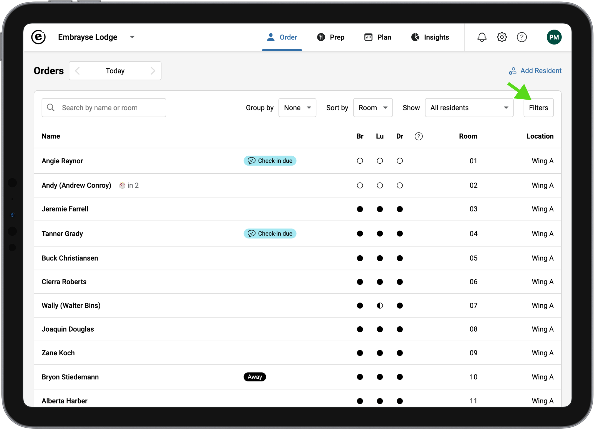The width and height of the screenshot is (594, 429).
Task: Click the Filters button
Action: coord(538,108)
